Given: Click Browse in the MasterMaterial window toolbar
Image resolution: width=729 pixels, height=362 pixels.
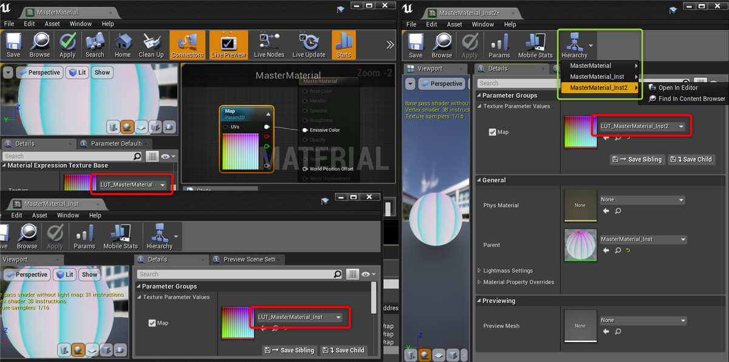Looking at the screenshot, I should (40, 45).
